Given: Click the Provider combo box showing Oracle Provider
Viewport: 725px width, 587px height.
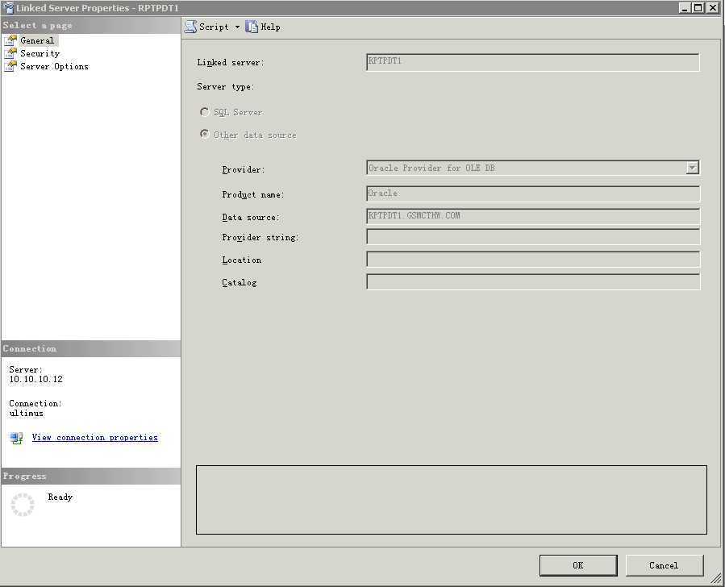Looking at the screenshot, I should 532,168.
